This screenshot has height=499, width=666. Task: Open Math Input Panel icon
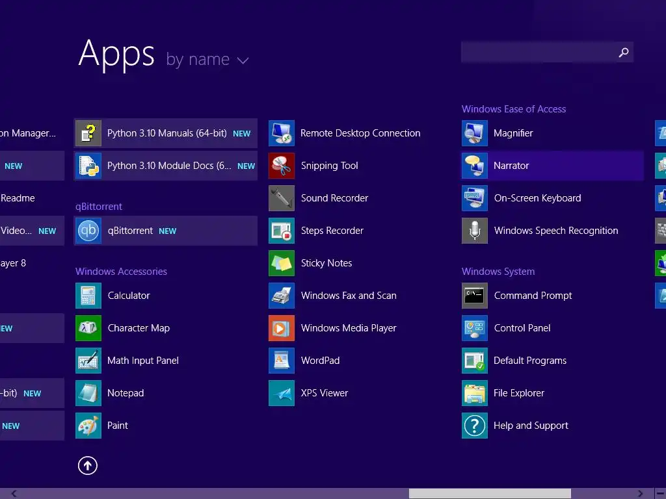point(88,361)
